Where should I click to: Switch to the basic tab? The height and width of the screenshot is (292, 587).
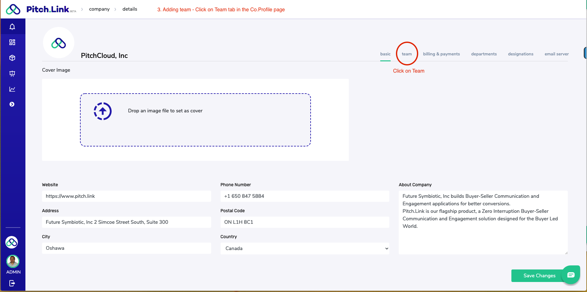pos(385,54)
